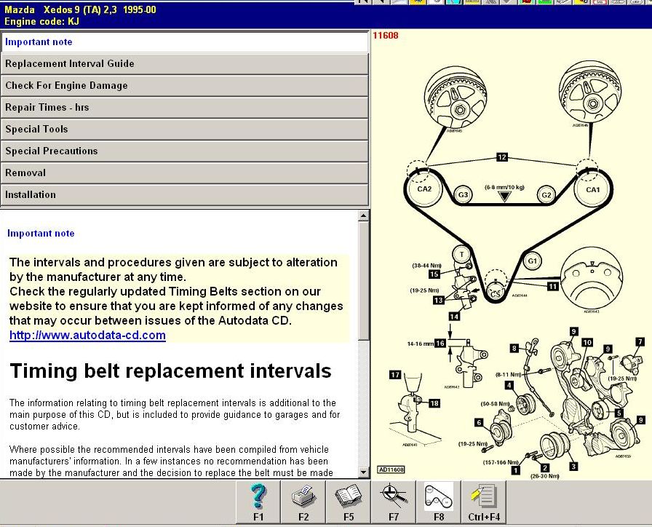This screenshot has height=527, width=652.
Task: Click the Timing belt replacement intervals heading
Action: 170,371
